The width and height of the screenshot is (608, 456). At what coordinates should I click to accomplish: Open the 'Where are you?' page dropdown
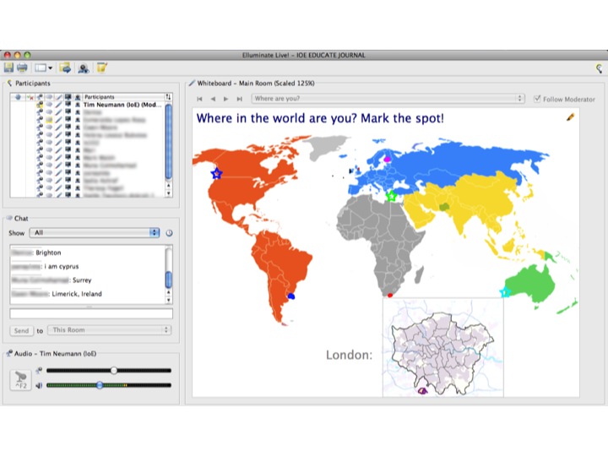pos(388,99)
